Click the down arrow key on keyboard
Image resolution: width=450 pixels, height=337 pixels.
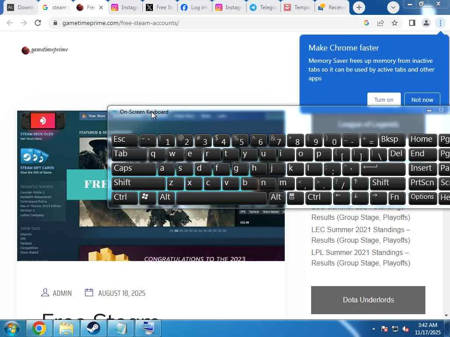pyautogui.click(x=360, y=198)
